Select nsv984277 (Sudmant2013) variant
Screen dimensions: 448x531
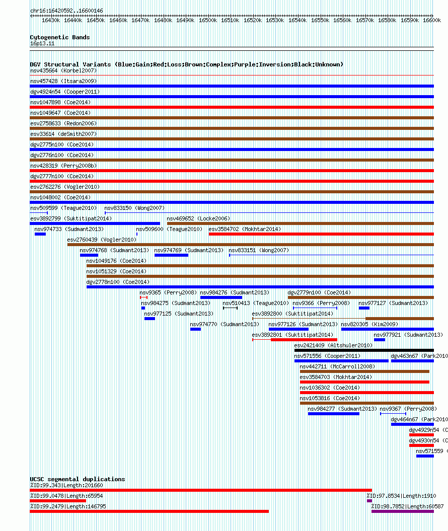(342, 409)
